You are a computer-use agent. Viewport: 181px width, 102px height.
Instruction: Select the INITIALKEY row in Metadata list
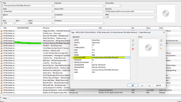pos(102,60)
